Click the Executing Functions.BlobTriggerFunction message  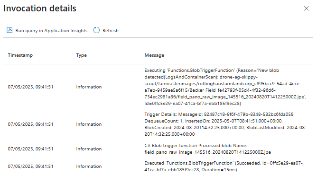225,87
